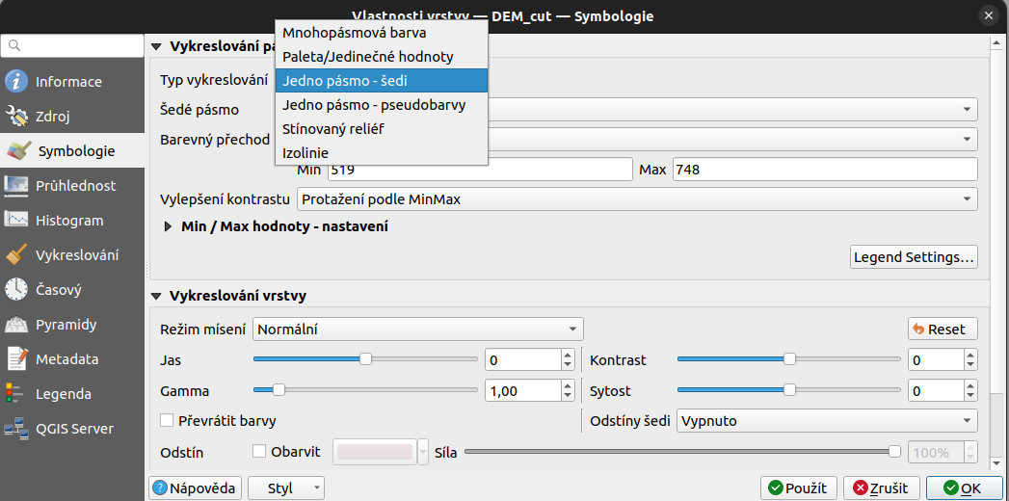The image size is (1009, 501).
Task: Click the Kontrast slider handle
Action: pos(789,358)
